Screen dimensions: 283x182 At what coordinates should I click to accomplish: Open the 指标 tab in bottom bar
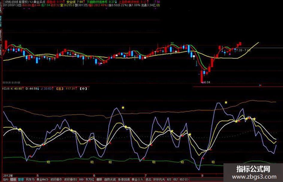pyautogui.click(x=6, y=180)
